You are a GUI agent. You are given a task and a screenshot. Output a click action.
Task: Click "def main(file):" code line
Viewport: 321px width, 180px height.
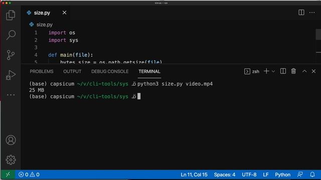pos(71,55)
